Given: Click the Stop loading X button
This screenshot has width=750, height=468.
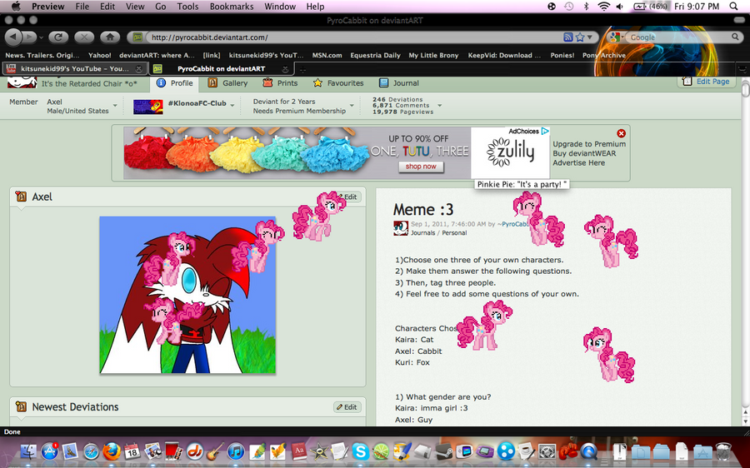Looking at the screenshot, I should pos(84,37).
